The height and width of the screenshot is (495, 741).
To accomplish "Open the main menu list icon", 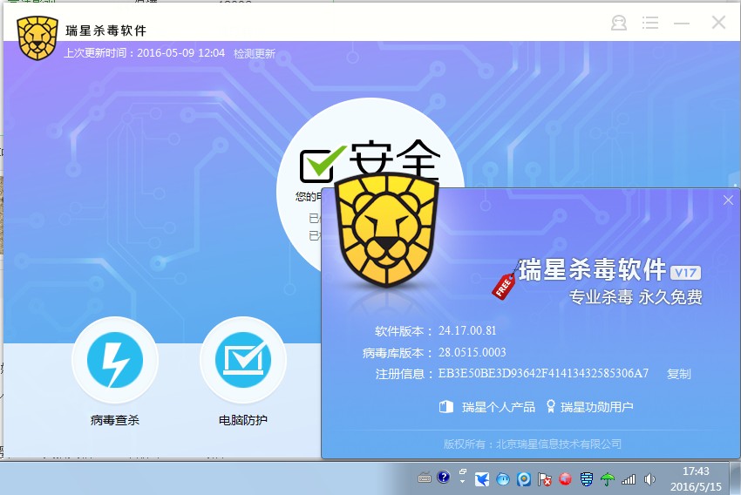I will tap(650, 23).
